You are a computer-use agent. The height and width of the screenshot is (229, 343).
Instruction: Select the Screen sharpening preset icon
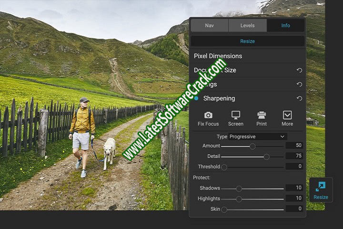point(235,115)
